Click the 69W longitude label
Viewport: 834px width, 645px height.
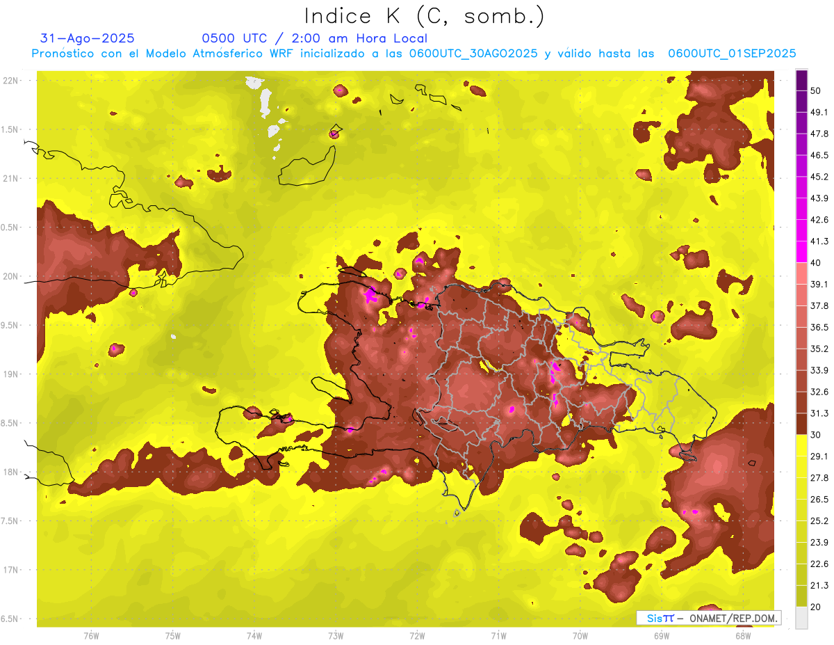point(662,636)
